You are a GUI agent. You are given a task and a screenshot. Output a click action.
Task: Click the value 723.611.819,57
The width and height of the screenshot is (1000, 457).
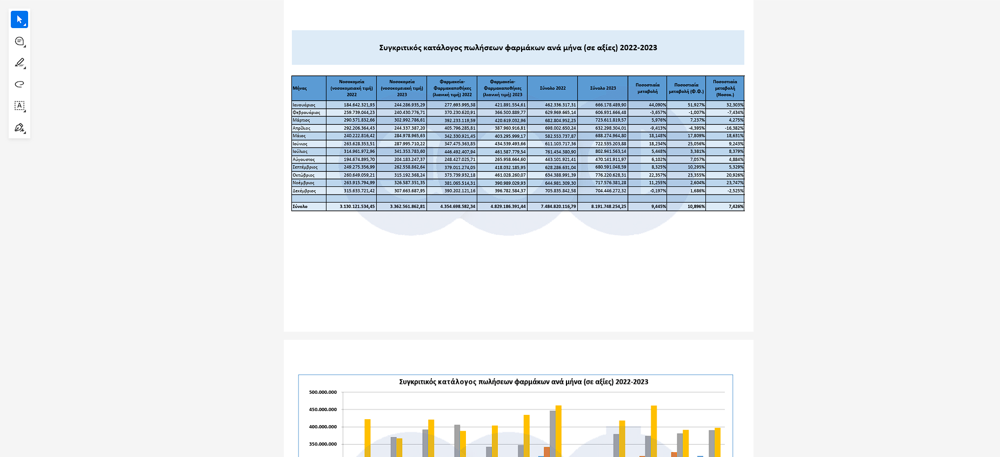[x=610, y=120]
